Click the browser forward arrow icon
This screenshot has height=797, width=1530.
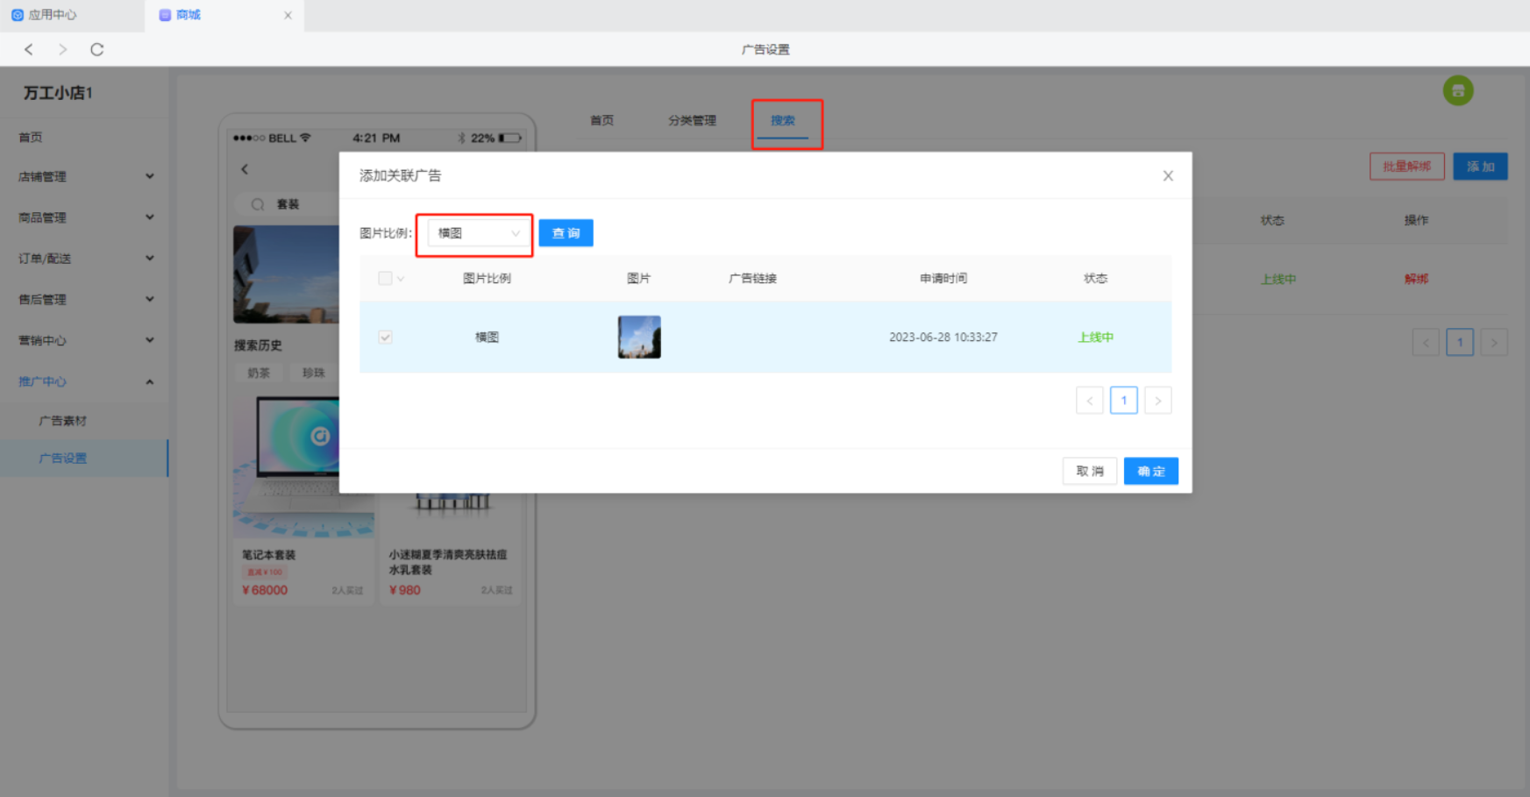click(62, 50)
